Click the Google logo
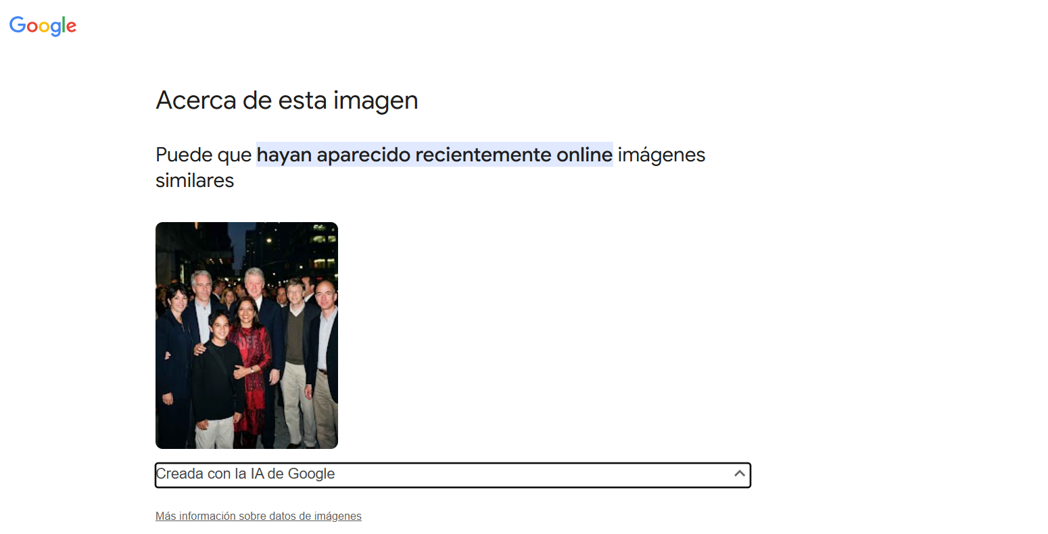This screenshot has width=1048, height=534. [43, 26]
